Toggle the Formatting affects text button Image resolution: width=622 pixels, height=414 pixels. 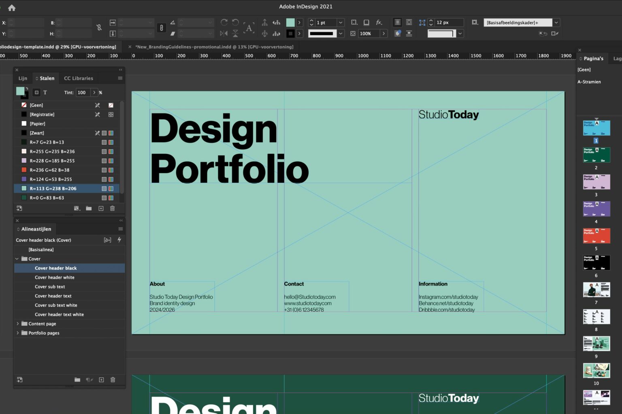[x=45, y=92]
